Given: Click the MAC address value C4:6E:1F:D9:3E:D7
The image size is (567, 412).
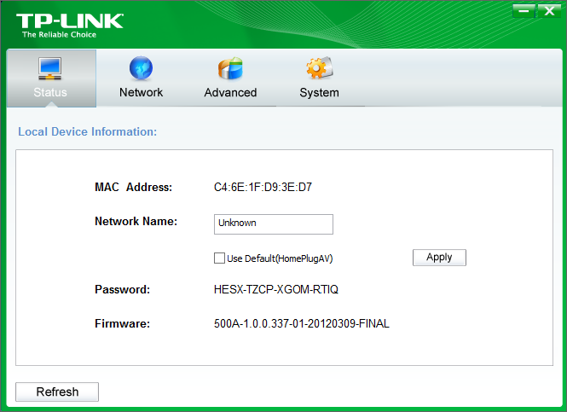Looking at the screenshot, I should [x=263, y=187].
